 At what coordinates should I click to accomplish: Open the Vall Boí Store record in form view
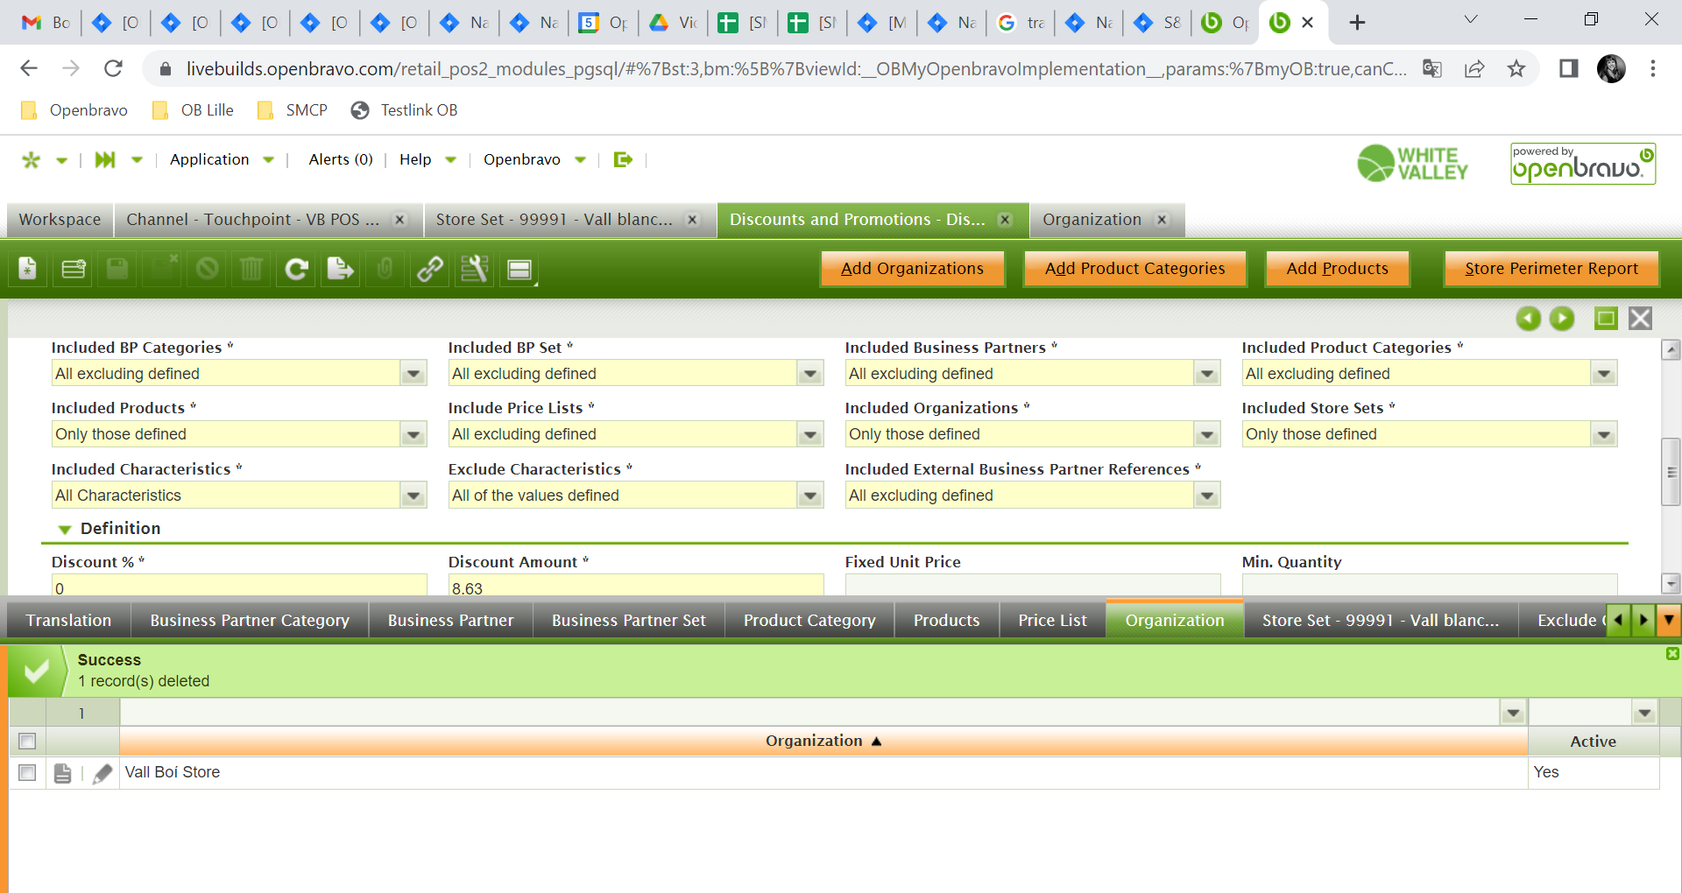tap(62, 773)
